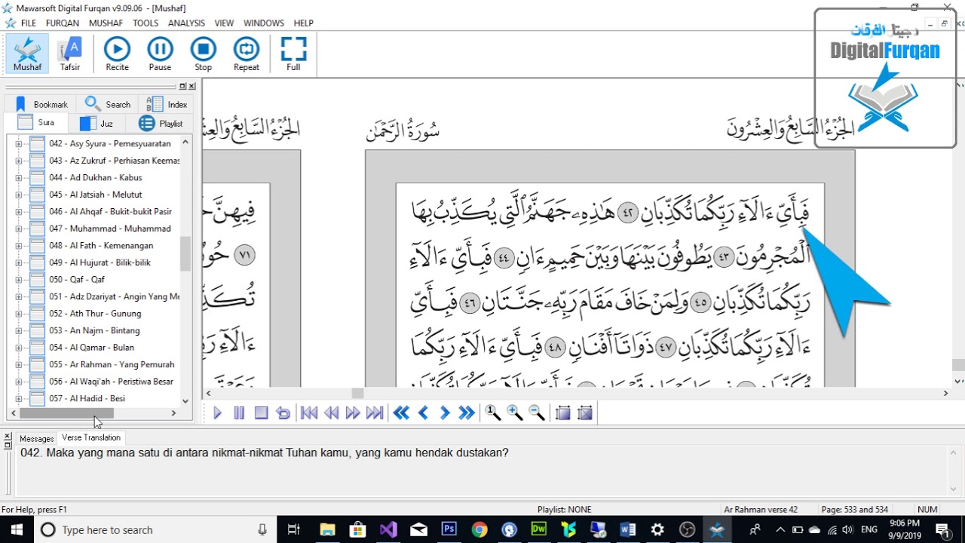The width and height of the screenshot is (965, 543).
Task: Expand 046 - Al Ahqaf tree node
Action: [18, 211]
